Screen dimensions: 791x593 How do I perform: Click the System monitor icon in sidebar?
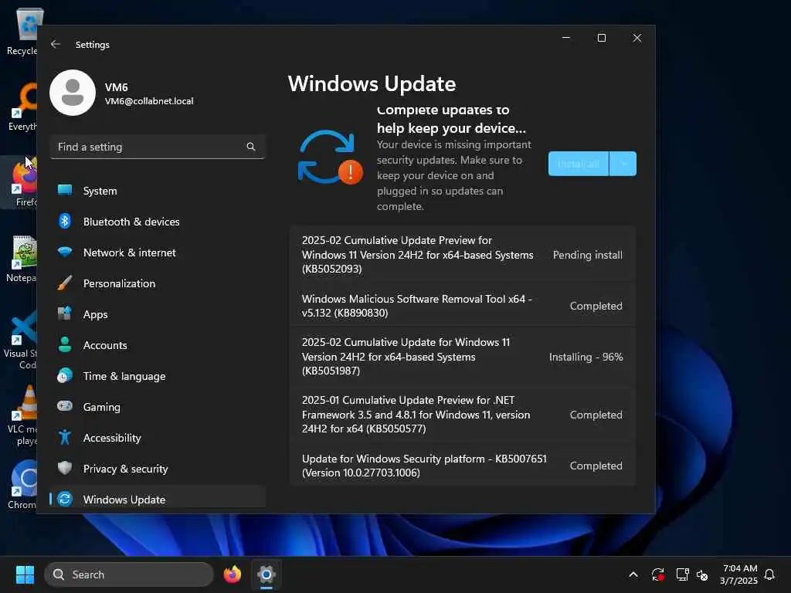pyautogui.click(x=65, y=190)
